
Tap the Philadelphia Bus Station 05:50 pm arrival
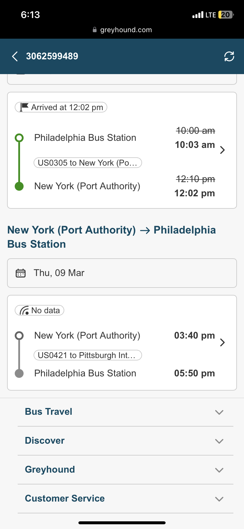(x=85, y=373)
